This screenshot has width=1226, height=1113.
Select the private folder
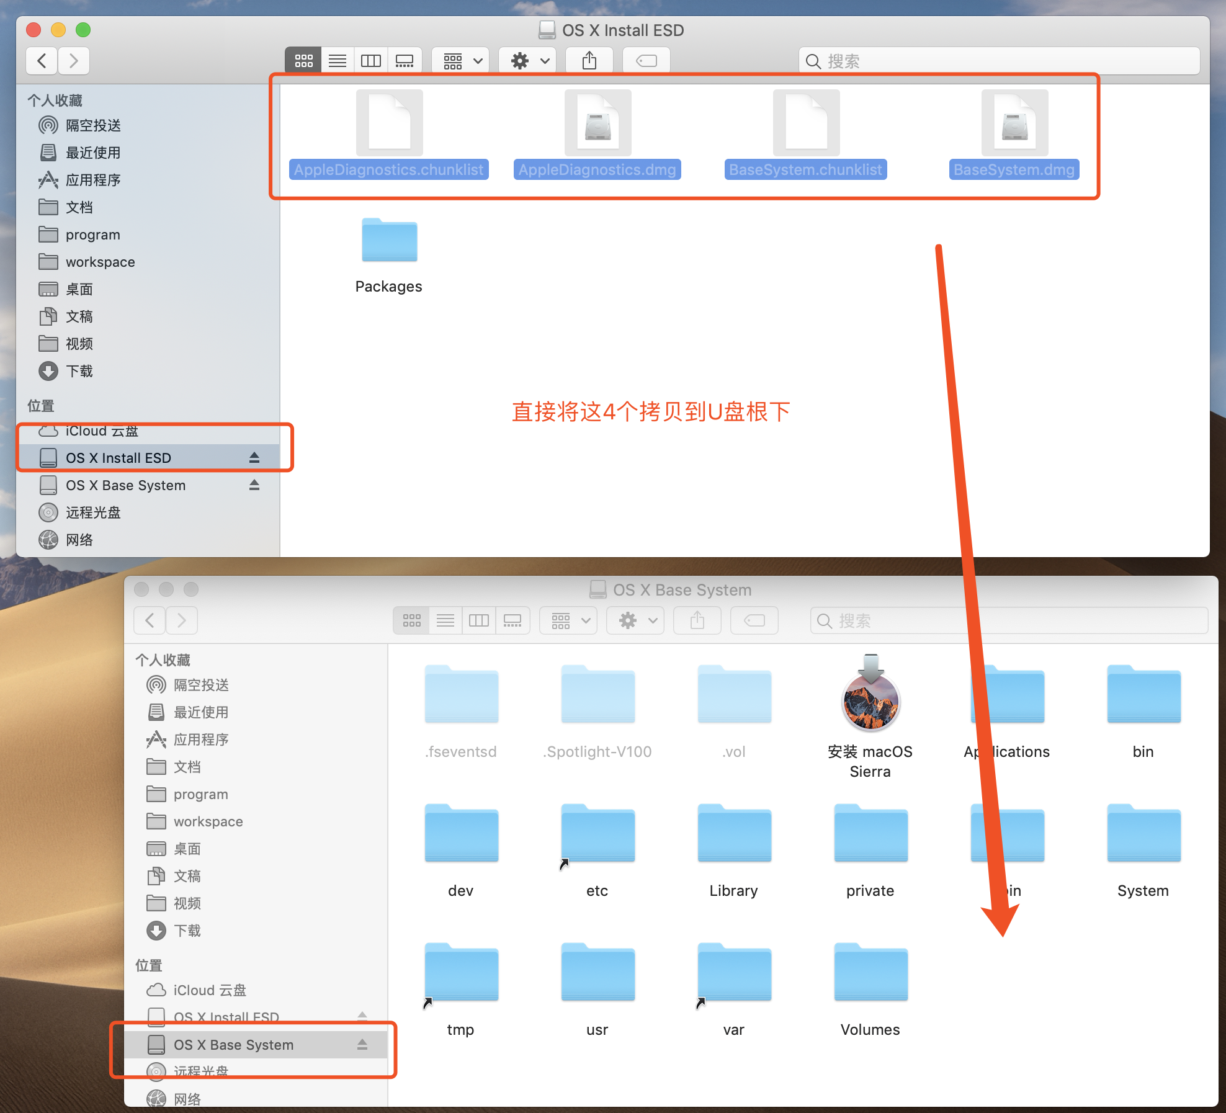[x=870, y=851]
